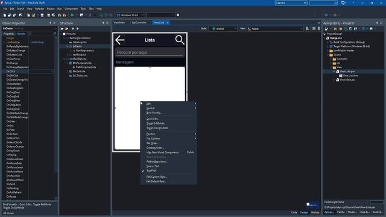Viewport: 386px width, 217px height.
Task: Expand ViewMain.pas node in Projects tree
Action: [334, 80]
